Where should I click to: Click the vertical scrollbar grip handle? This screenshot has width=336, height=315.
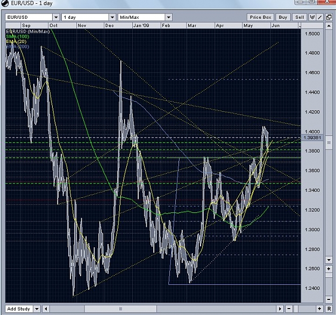(328, 142)
